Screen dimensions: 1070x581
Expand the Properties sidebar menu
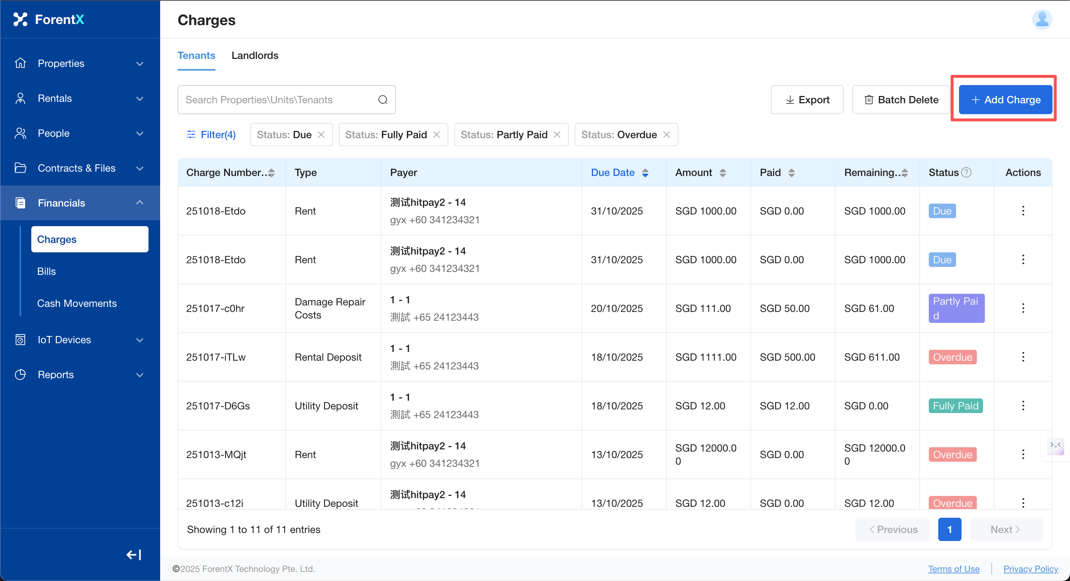80,64
